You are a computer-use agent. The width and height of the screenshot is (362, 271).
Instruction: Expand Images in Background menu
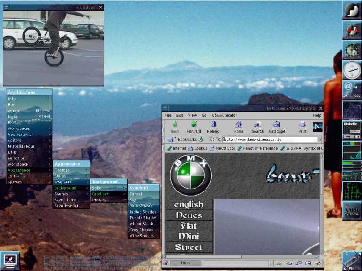(109, 200)
